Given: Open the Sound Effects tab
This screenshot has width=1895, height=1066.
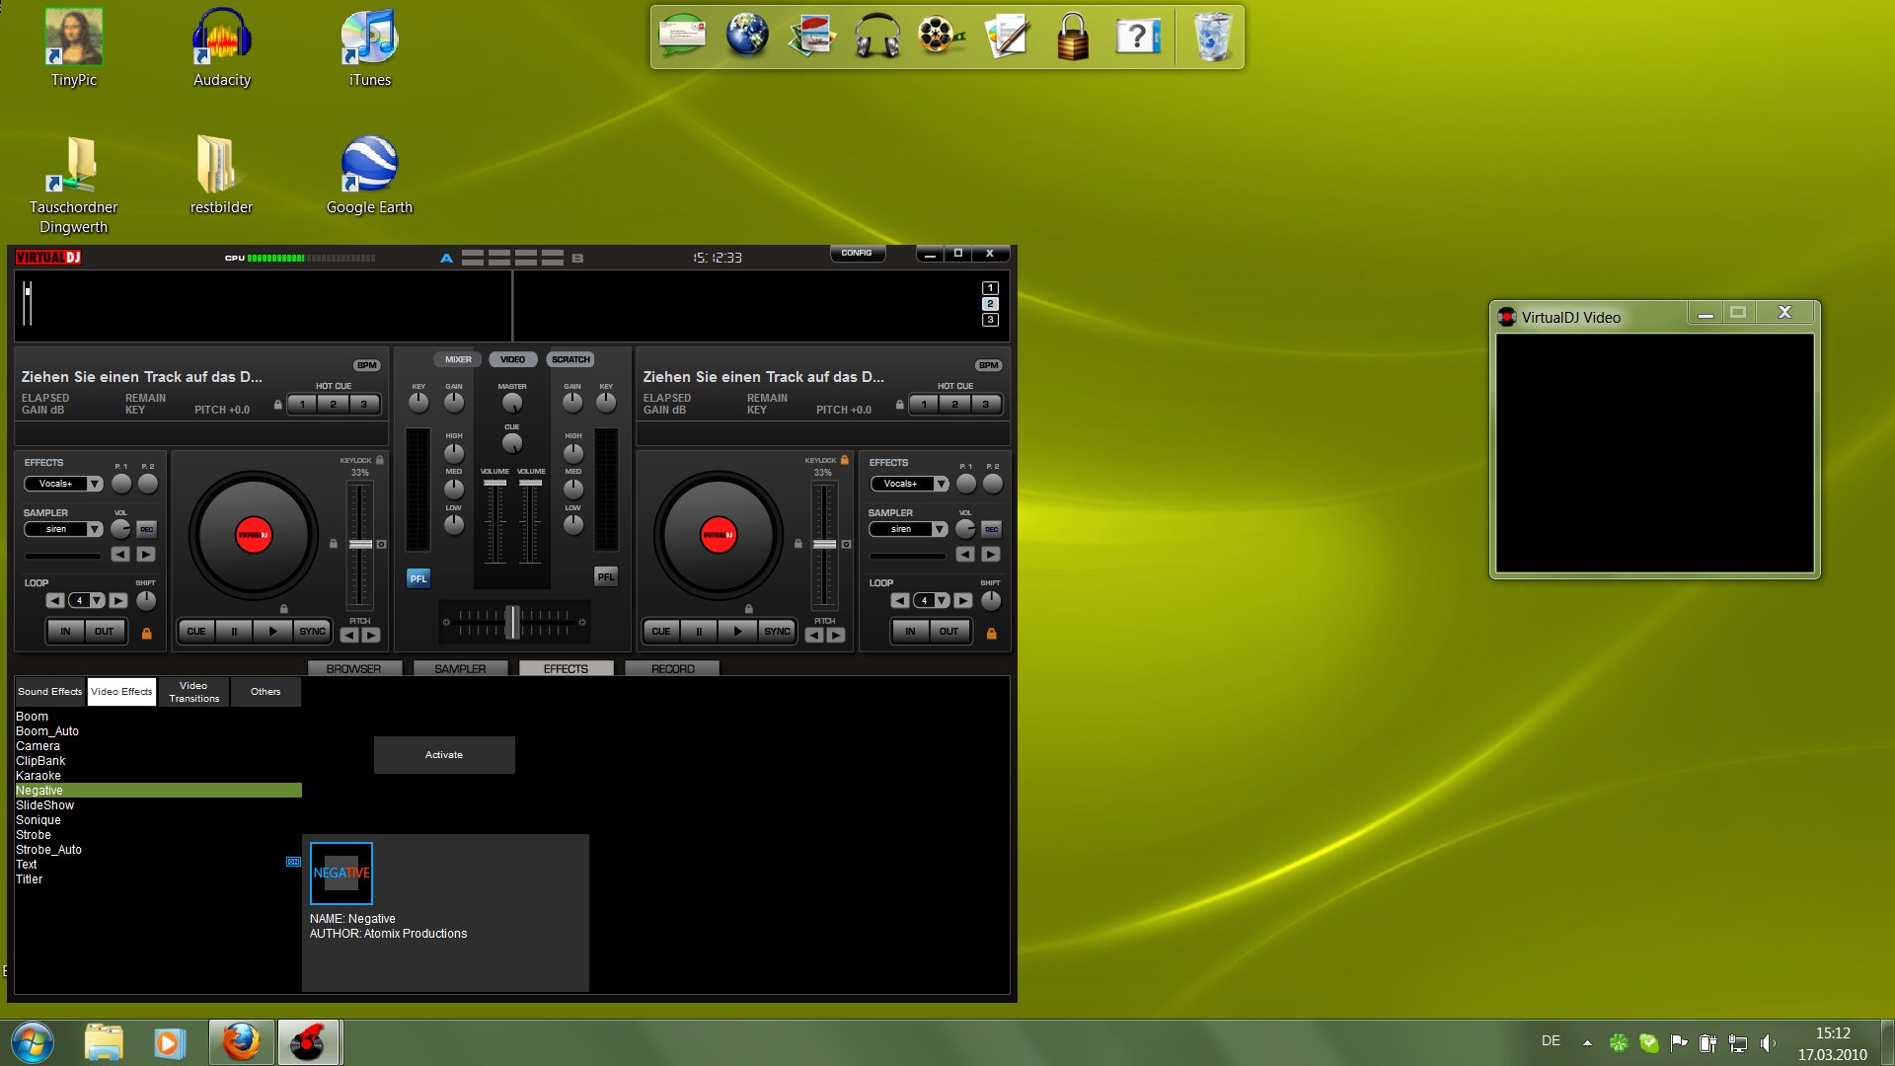Looking at the screenshot, I should tap(50, 692).
